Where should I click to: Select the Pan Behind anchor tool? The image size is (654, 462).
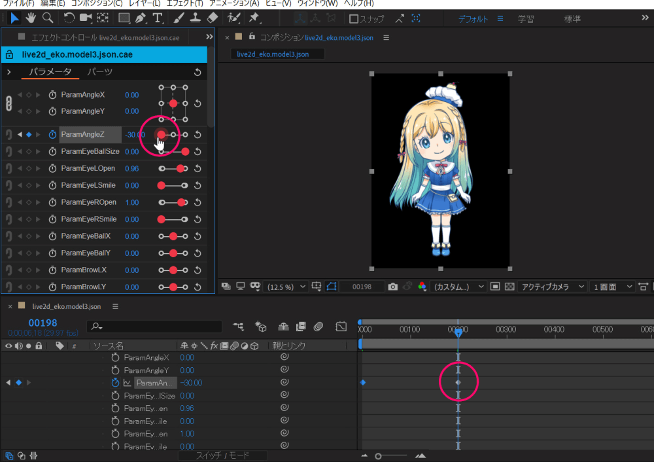click(103, 18)
